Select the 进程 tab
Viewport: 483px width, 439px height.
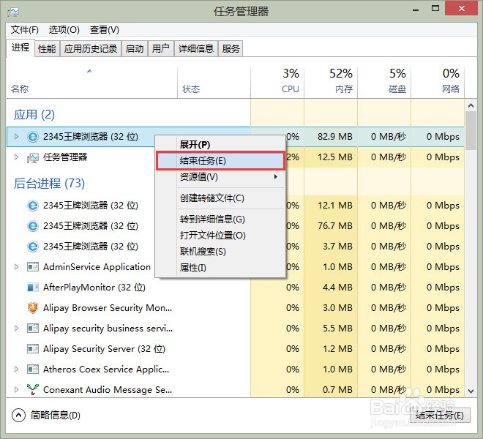[x=20, y=48]
